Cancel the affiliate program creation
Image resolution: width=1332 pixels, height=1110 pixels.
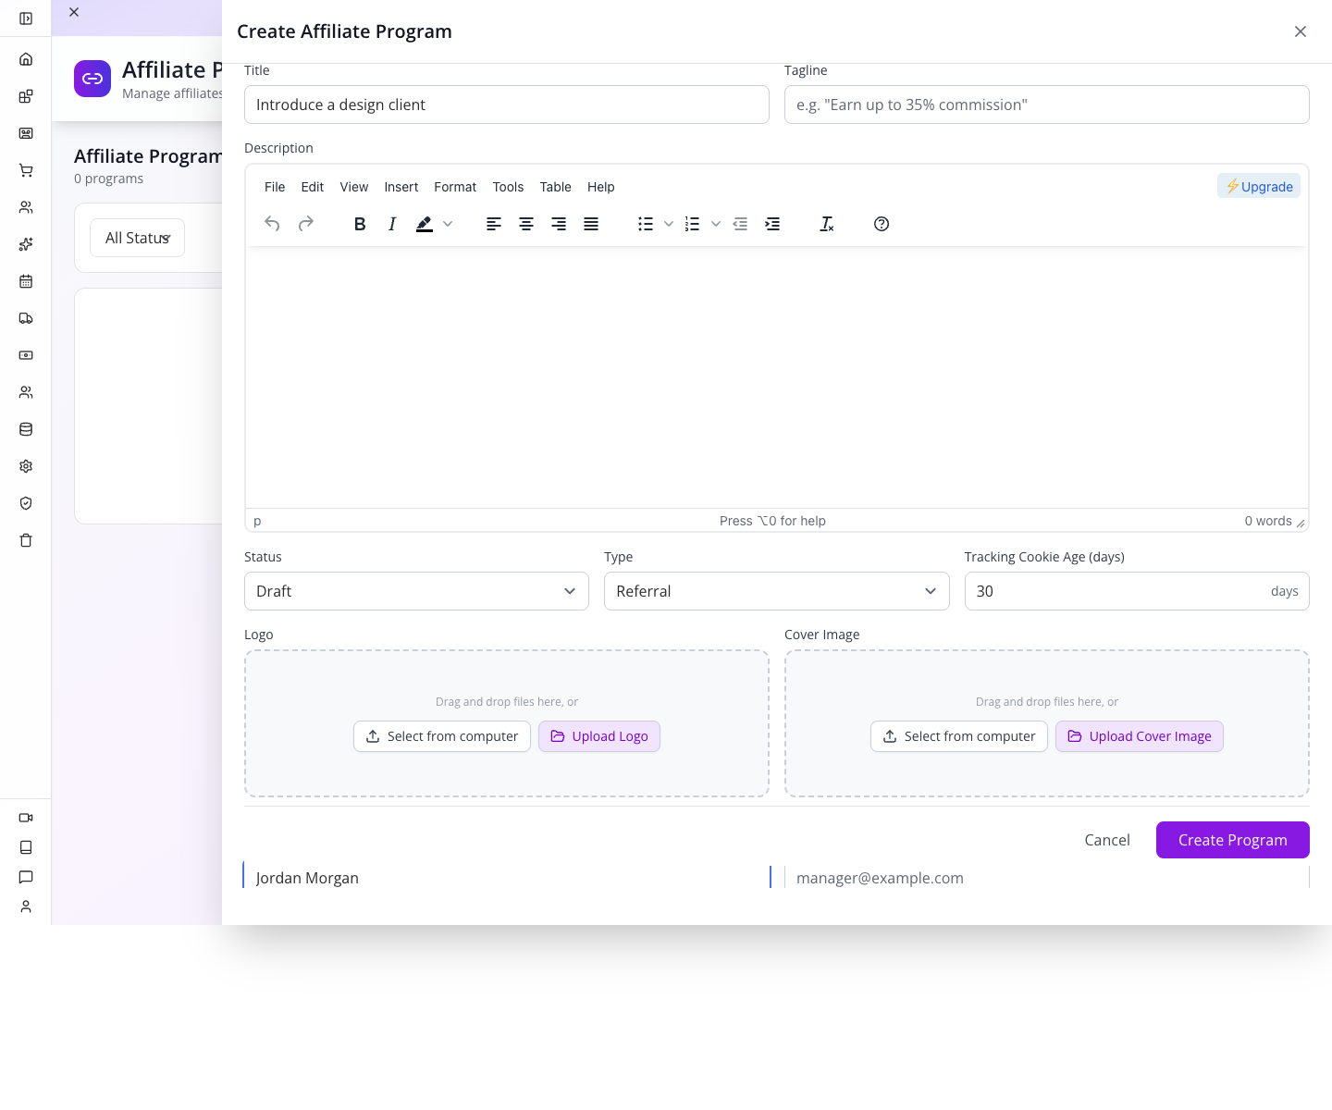tap(1107, 840)
